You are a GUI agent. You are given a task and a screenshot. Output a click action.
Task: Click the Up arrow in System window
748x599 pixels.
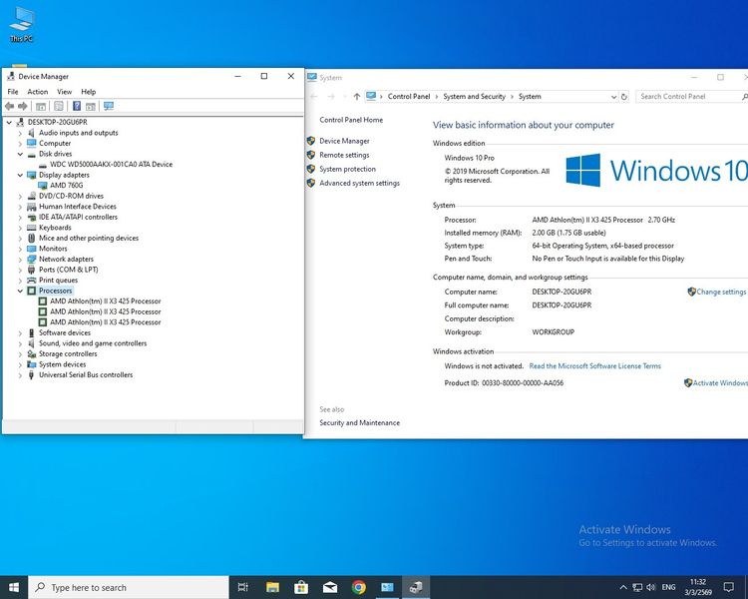(x=357, y=97)
